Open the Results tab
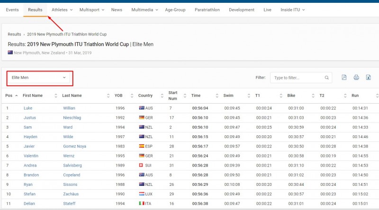 [x=35, y=10]
